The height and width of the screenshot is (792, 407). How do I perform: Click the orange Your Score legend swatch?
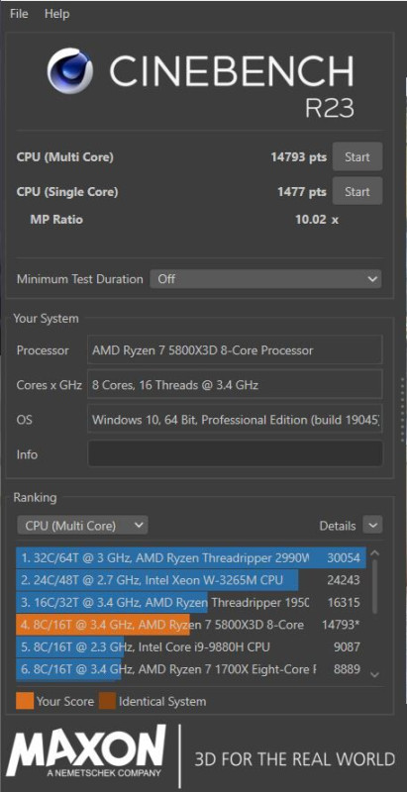pyautogui.click(x=25, y=701)
